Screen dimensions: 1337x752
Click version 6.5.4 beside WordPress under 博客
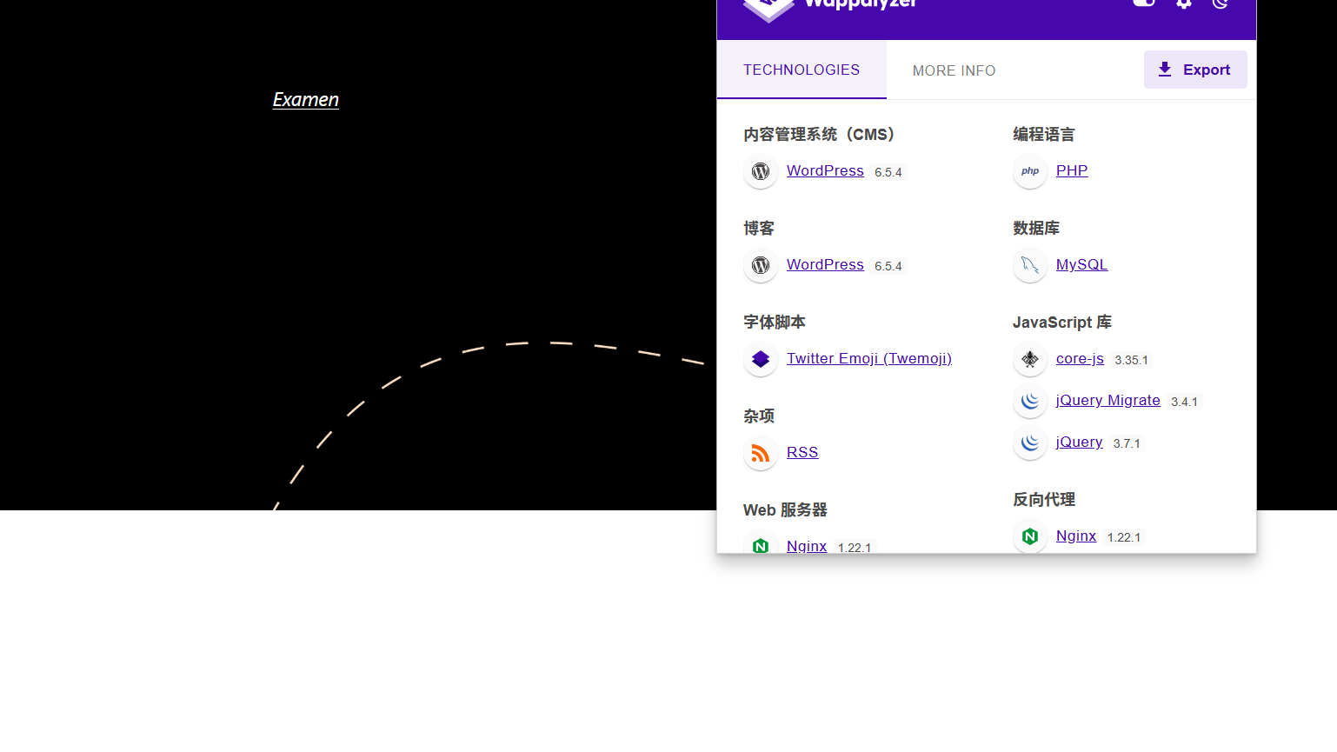click(x=888, y=266)
